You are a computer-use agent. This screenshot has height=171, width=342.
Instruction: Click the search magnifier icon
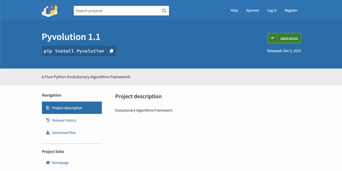[164, 11]
